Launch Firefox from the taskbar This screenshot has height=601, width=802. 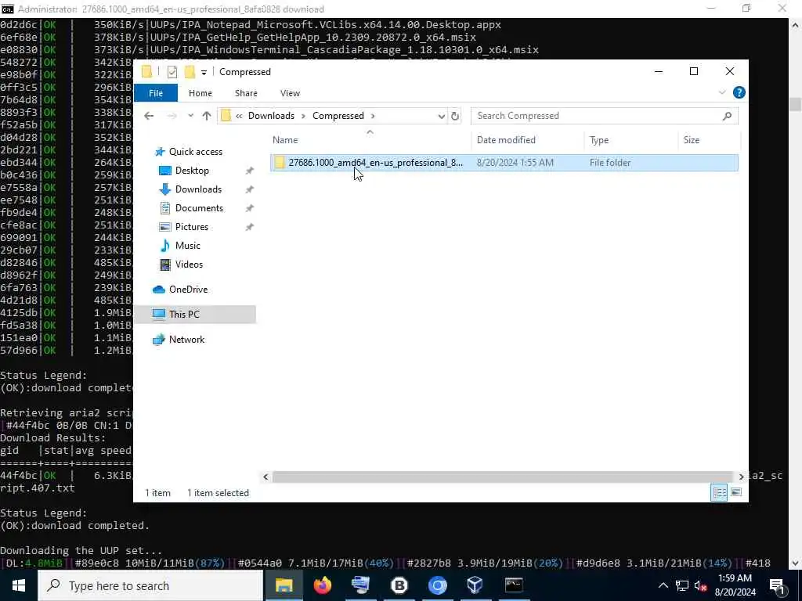322,585
